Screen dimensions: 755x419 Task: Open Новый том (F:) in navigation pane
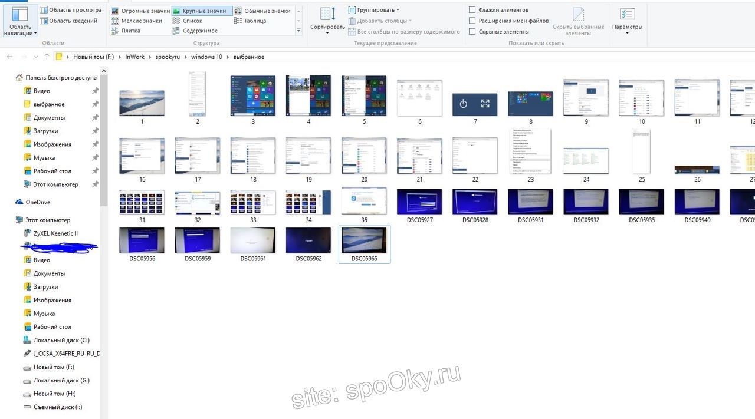(x=54, y=367)
